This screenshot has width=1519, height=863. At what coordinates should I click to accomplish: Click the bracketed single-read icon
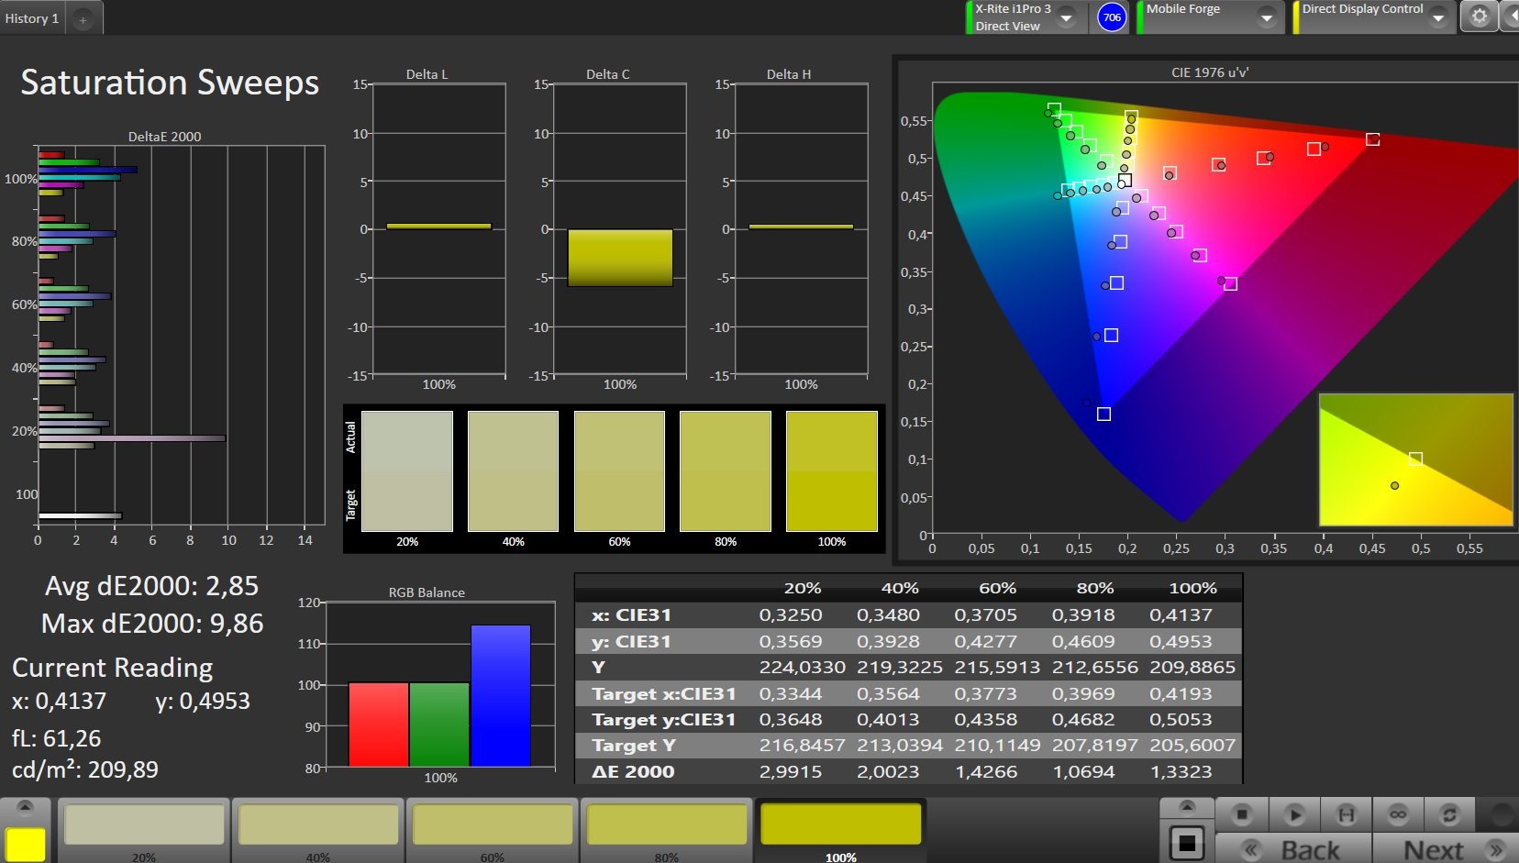click(1346, 814)
